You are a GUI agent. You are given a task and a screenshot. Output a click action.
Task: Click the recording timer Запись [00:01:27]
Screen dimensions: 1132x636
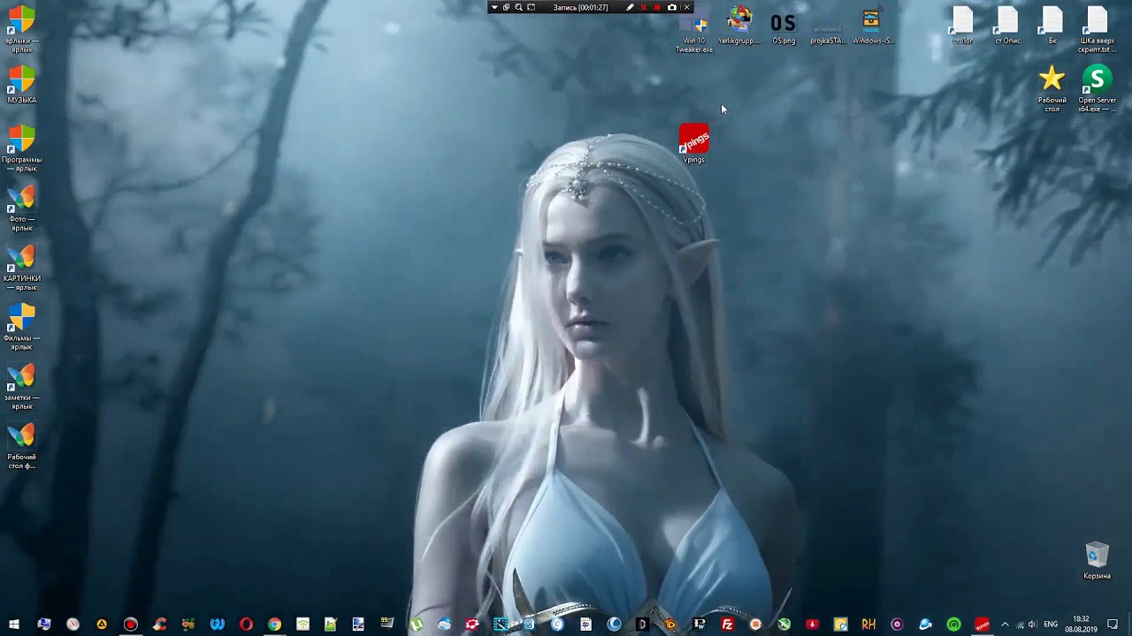coord(580,7)
